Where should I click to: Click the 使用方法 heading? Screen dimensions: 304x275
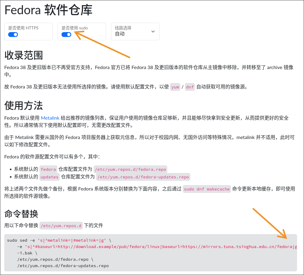pyautogui.click(x=23, y=106)
